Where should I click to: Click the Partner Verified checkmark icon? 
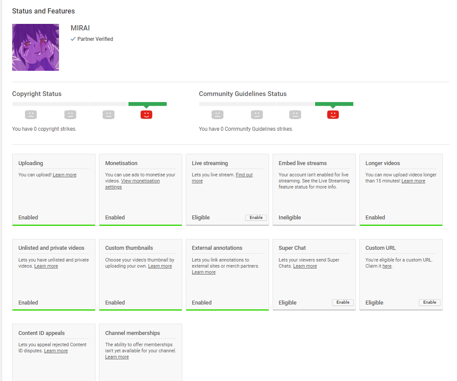point(73,39)
